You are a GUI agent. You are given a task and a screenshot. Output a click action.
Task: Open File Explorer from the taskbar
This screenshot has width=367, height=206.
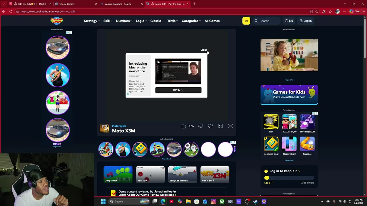point(188,201)
